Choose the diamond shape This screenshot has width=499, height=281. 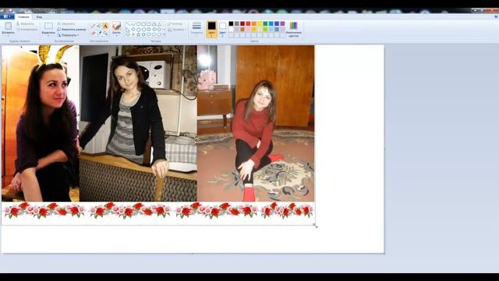(133, 30)
